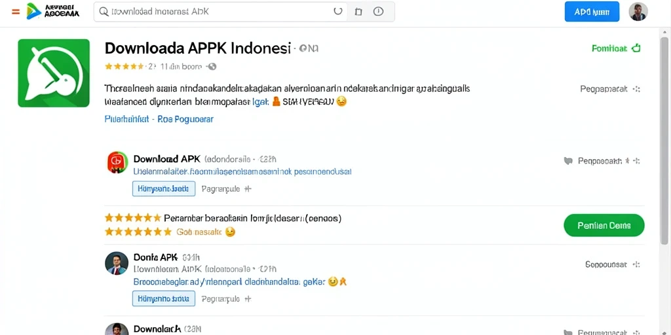Click the globe icon under the app title

pyautogui.click(x=212, y=67)
